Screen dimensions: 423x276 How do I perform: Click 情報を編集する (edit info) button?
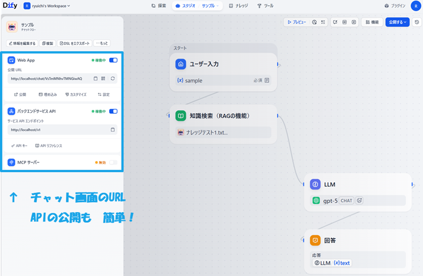[22, 43]
